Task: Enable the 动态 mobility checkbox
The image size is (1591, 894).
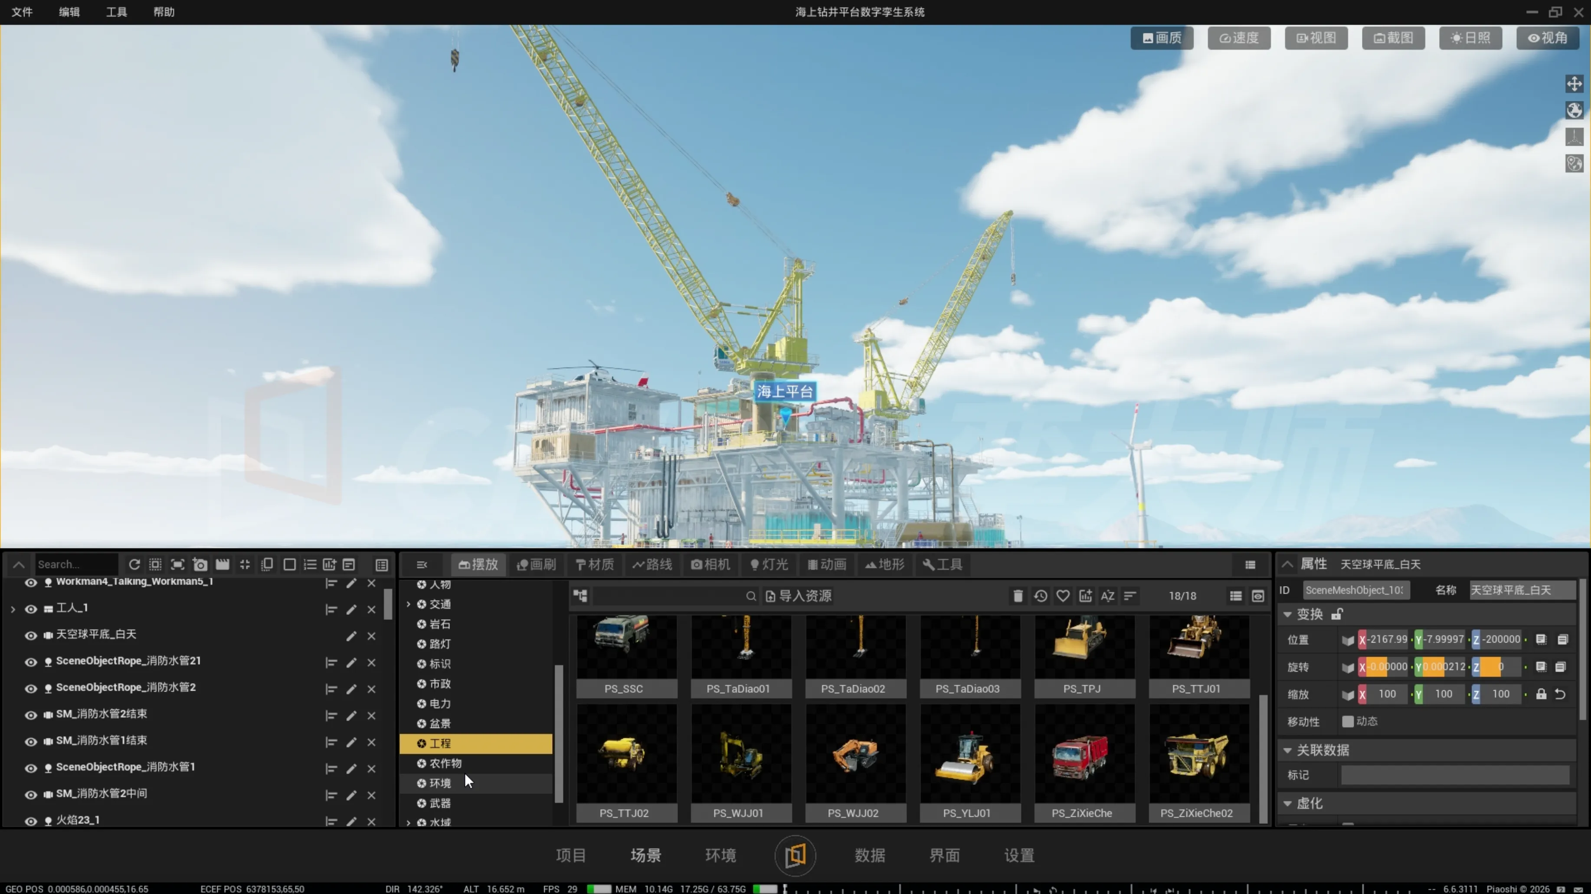Action: pyautogui.click(x=1348, y=721)
